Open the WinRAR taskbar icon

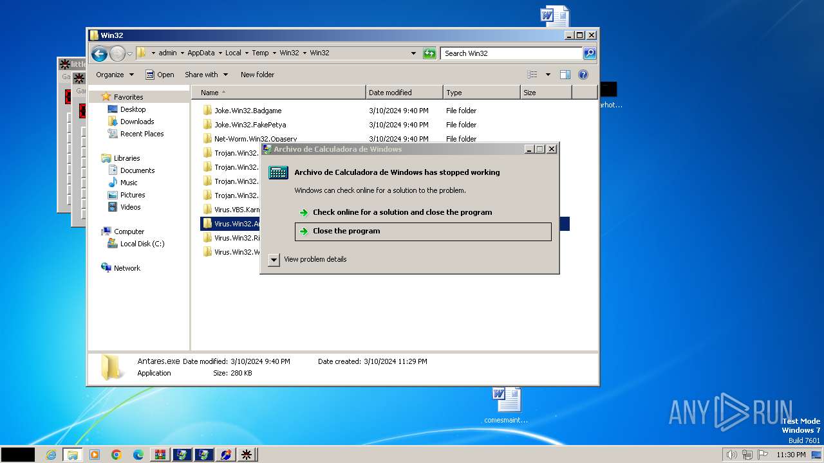pyautogui.click(x=160, y=455)
